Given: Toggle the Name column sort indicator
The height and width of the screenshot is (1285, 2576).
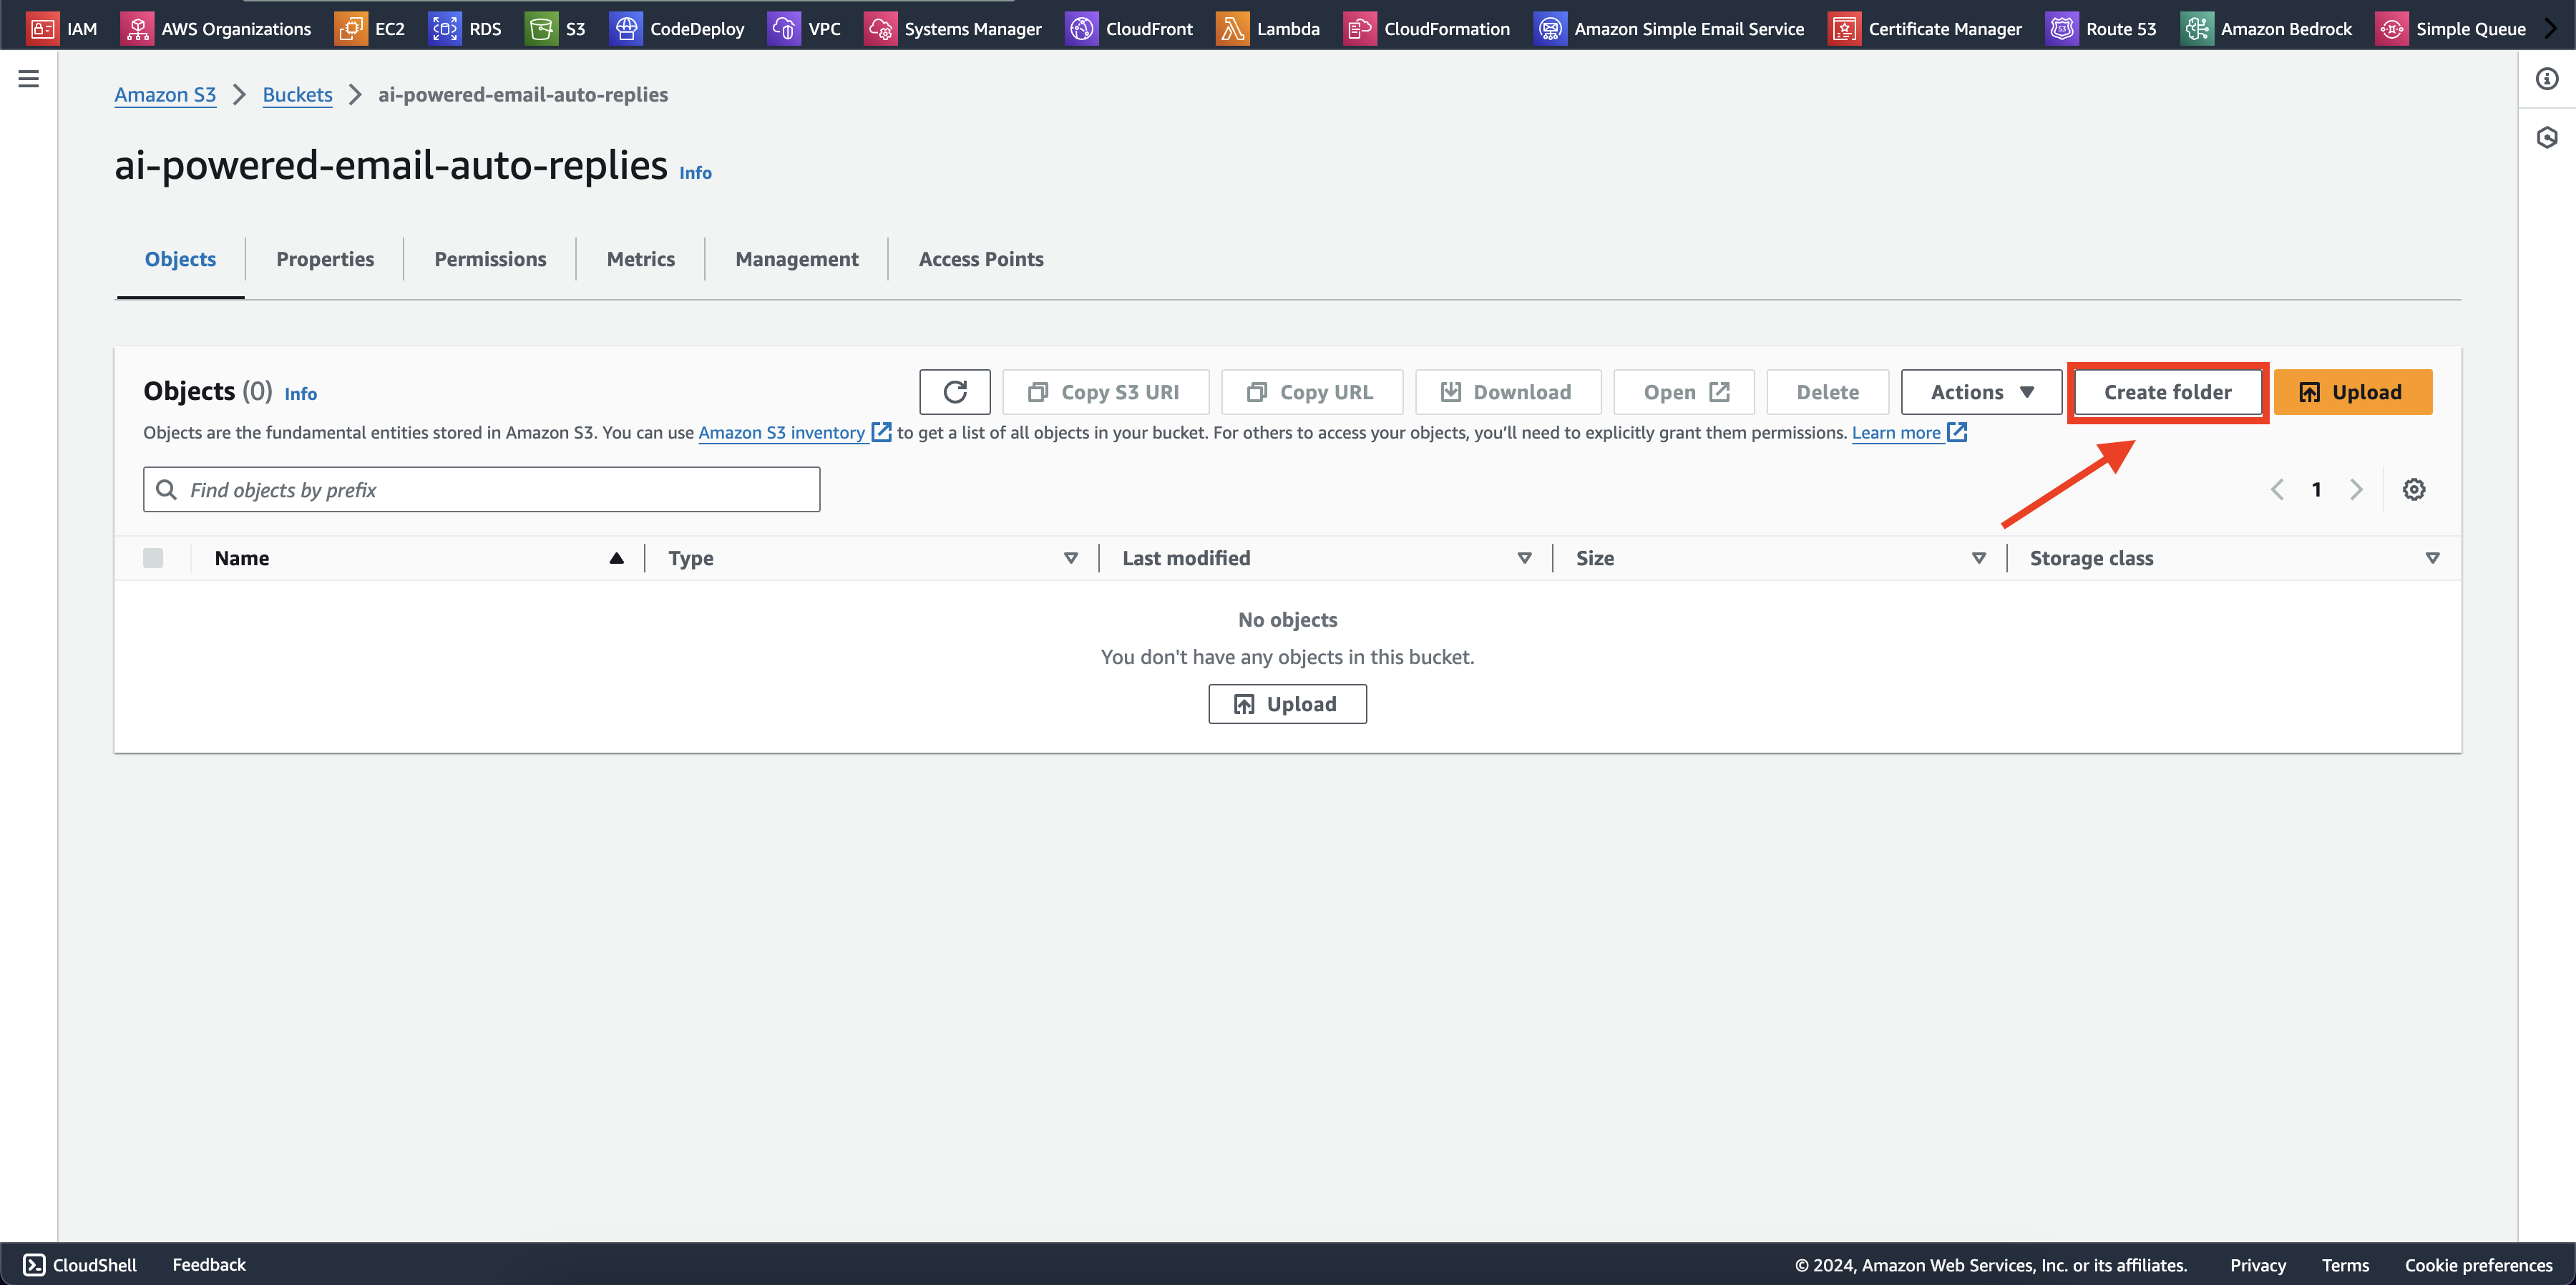Looking at the screenshot, I should 618,557.
